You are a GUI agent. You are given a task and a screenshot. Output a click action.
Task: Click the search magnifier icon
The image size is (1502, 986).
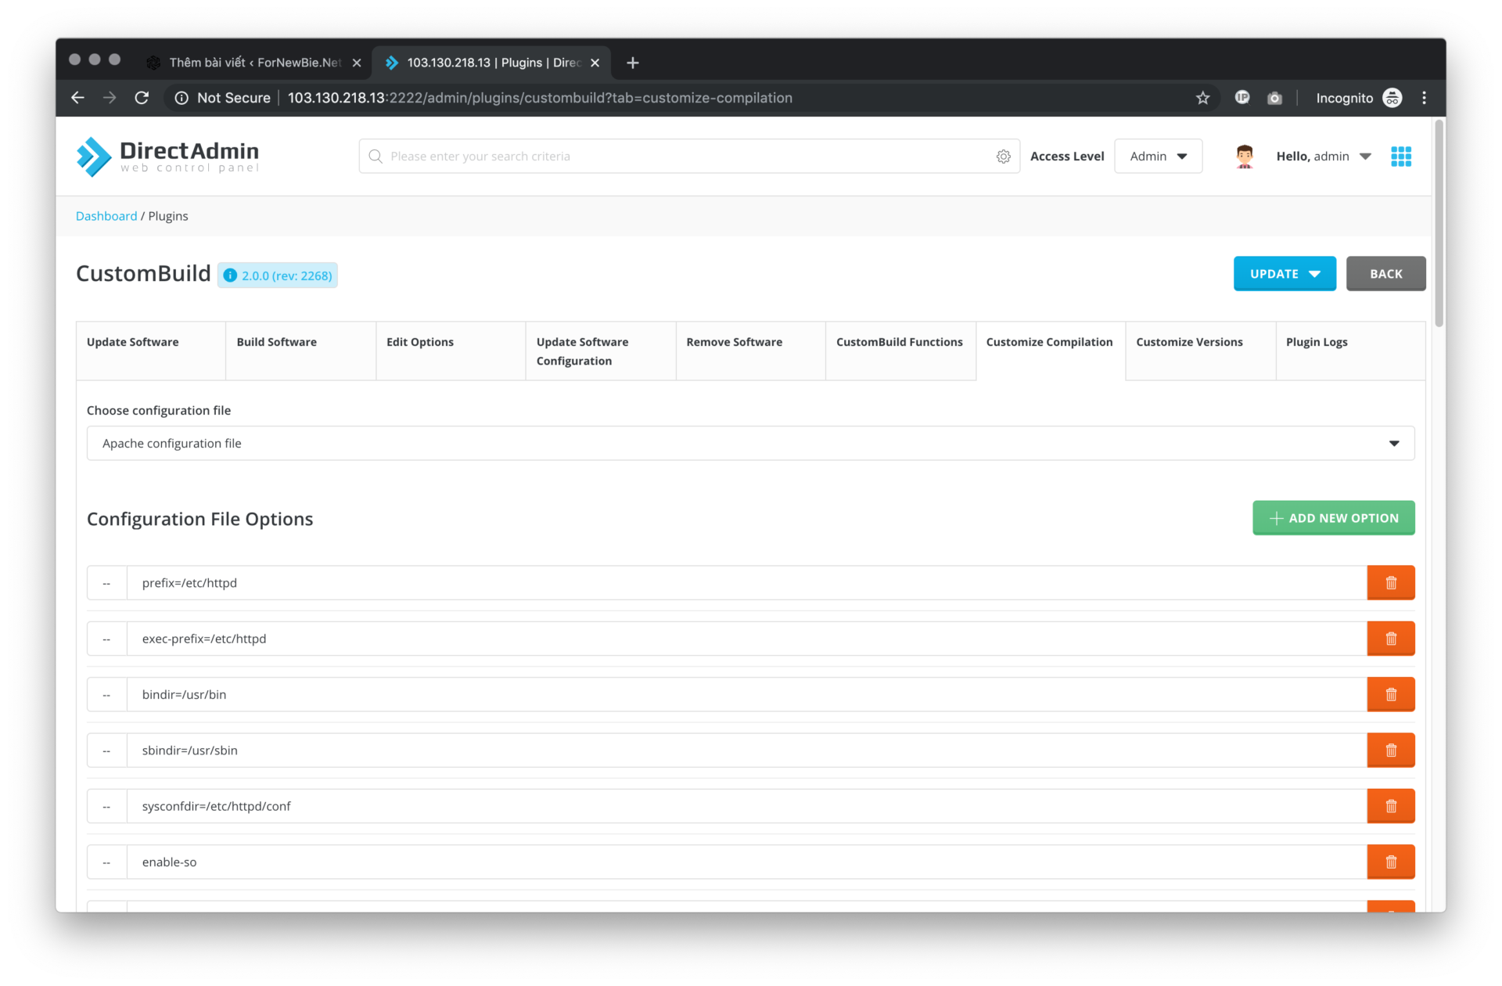(x=375, y=157)
